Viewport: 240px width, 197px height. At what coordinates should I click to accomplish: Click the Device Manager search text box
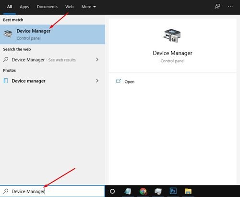pyautogui.click(x=52, y=191)
